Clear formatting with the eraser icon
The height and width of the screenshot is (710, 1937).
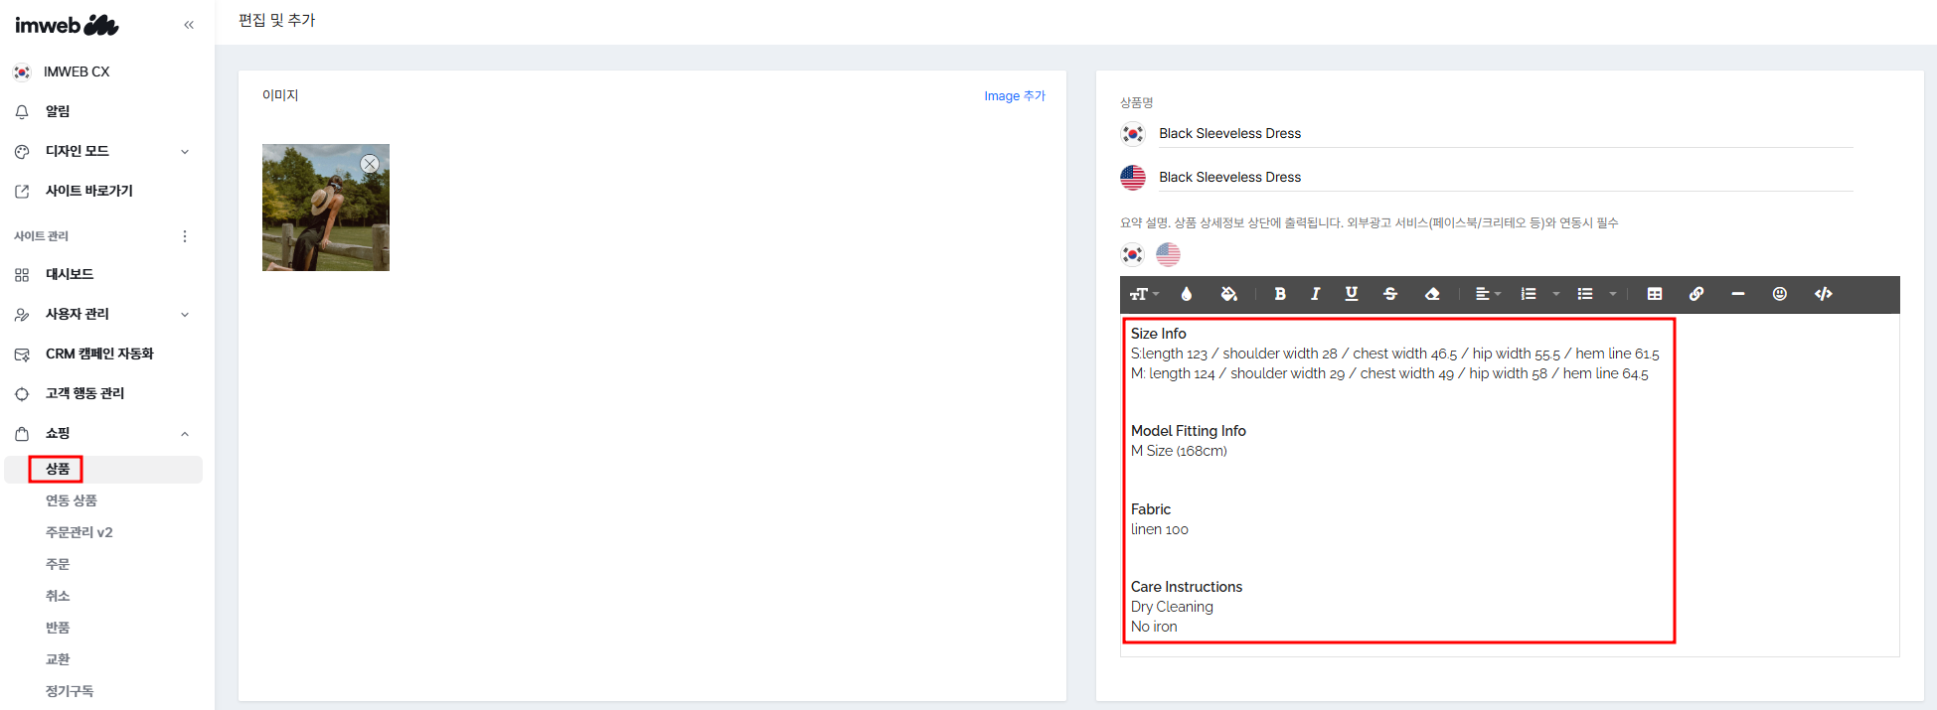[x=1432, y=294]
